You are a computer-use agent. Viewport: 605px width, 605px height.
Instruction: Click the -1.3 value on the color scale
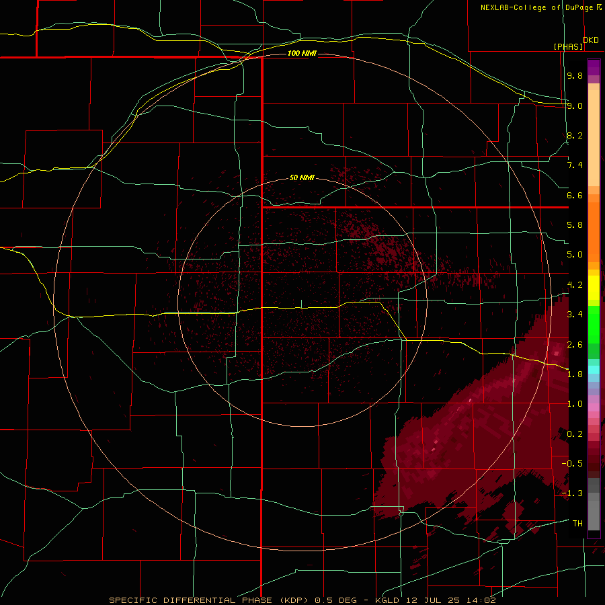pos(572,493)
